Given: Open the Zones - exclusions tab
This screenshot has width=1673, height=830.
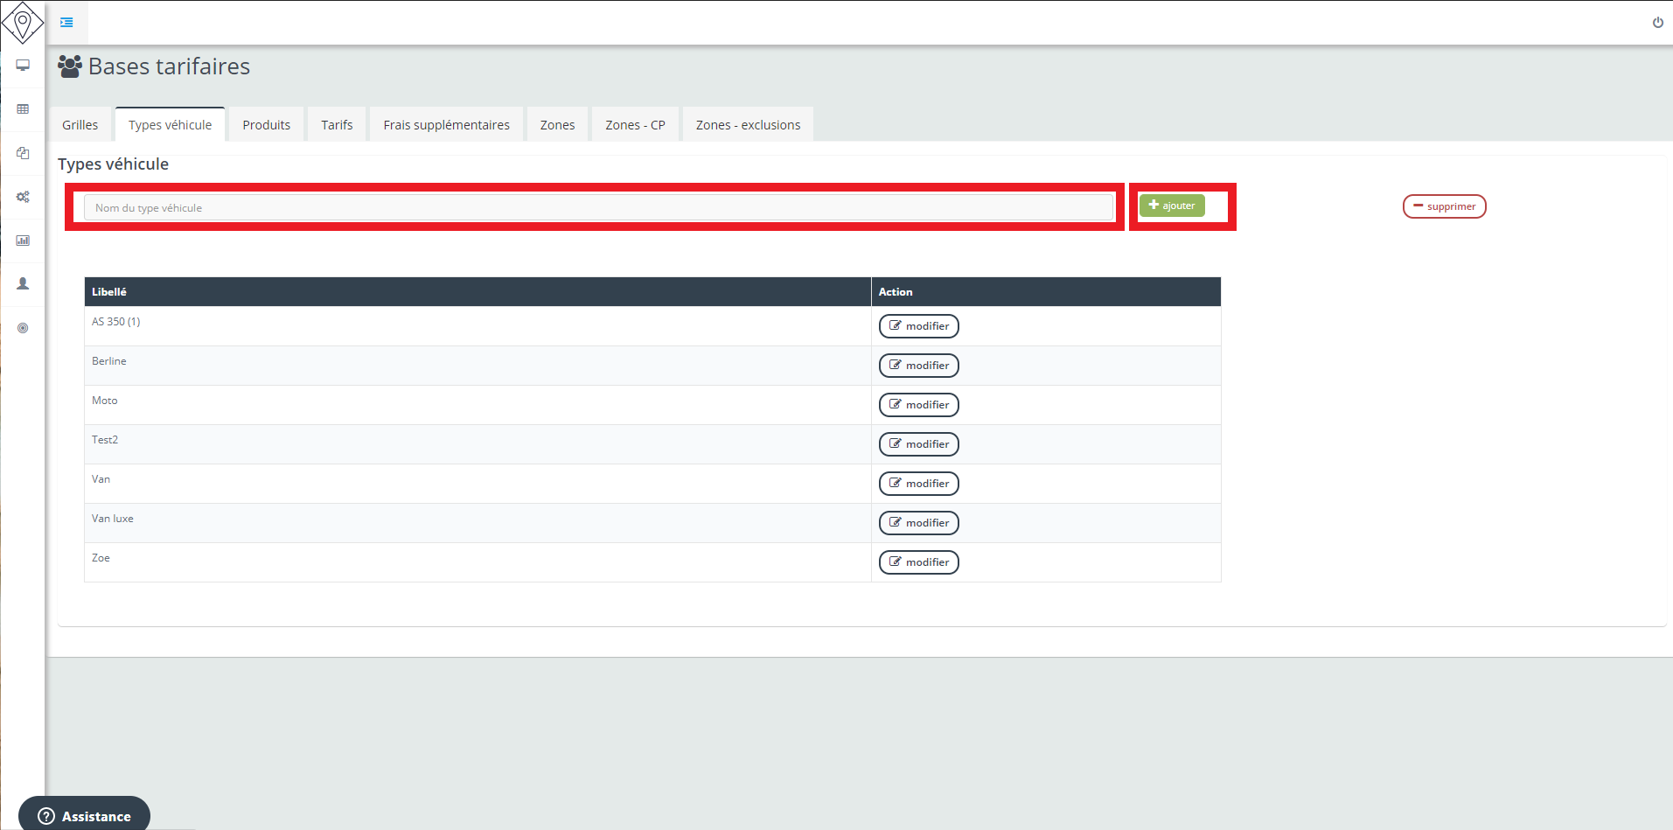Looking at the screenshot, I should click(748, 125).
